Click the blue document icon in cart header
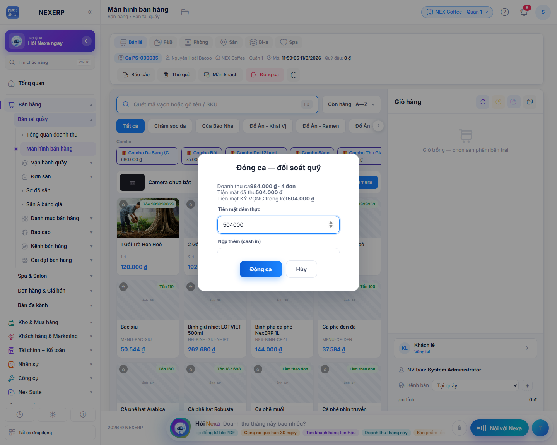This screenshot has height=445, width=557. (513, 102)
